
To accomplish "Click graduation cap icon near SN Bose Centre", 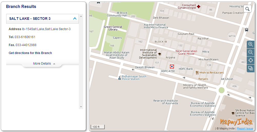I will [233, 113].
